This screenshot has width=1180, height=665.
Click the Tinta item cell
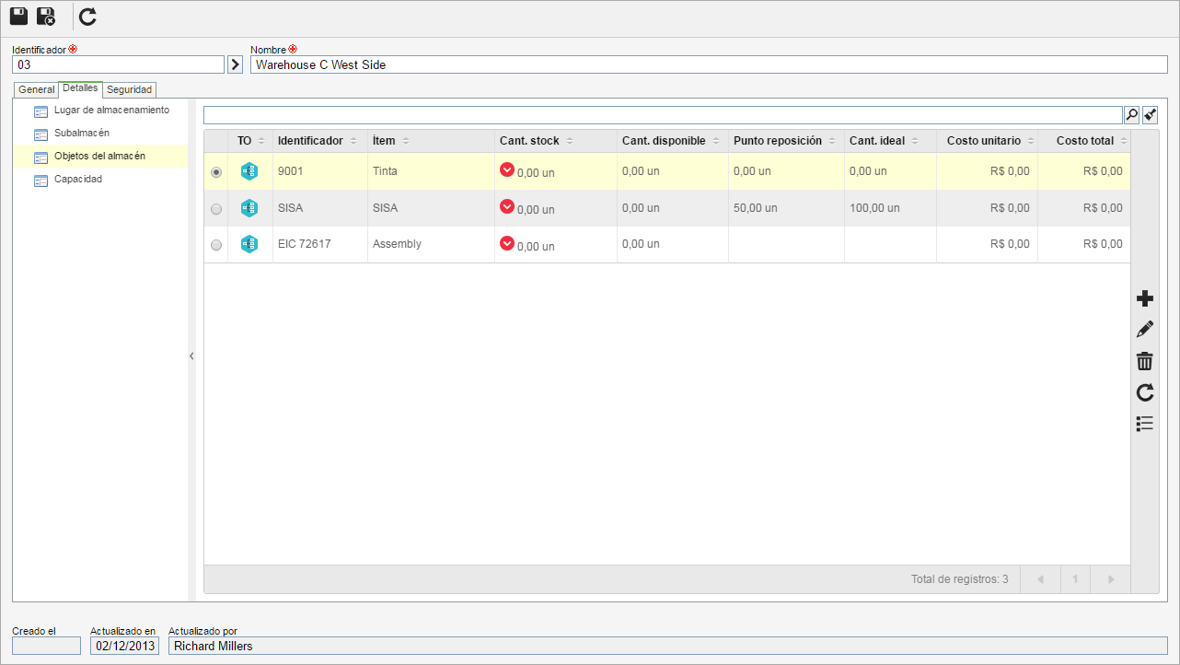[431, 171]
